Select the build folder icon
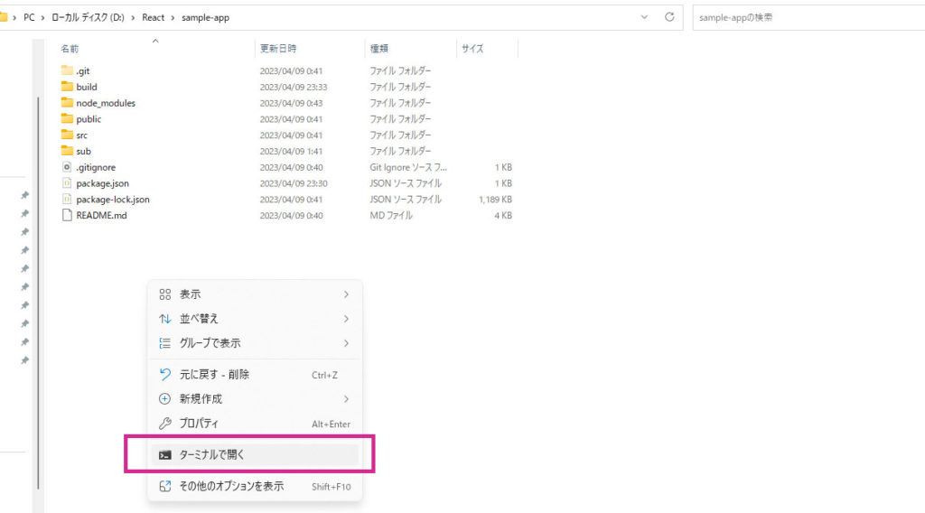This screenshot has height=513, width=925. pos(67,87)
